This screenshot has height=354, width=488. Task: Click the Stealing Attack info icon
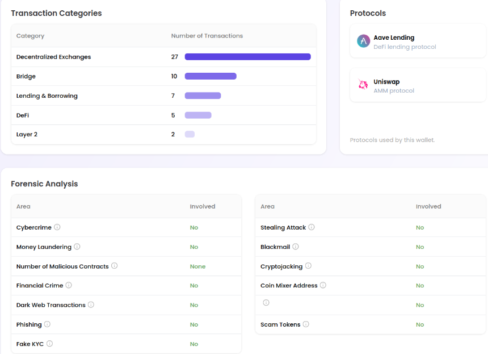coord(311,227)
